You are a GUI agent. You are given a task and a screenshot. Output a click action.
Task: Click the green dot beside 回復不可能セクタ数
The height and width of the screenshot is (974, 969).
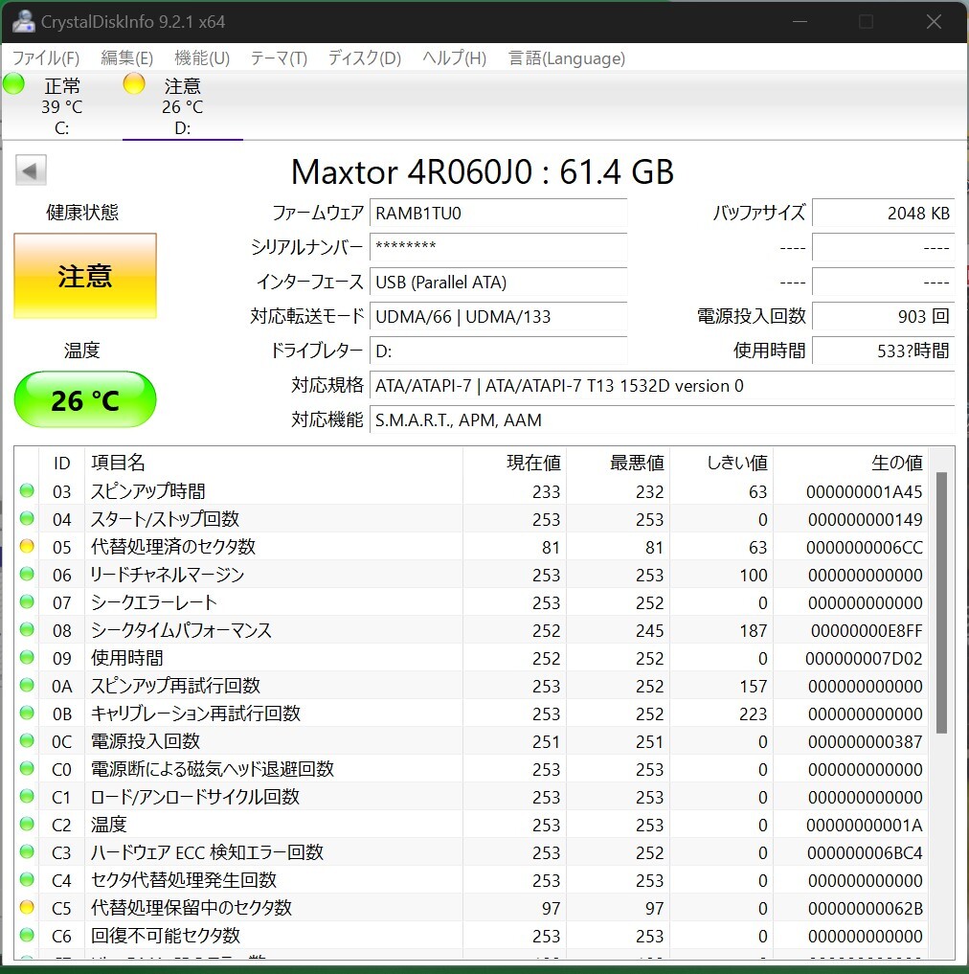coord(27,936)
